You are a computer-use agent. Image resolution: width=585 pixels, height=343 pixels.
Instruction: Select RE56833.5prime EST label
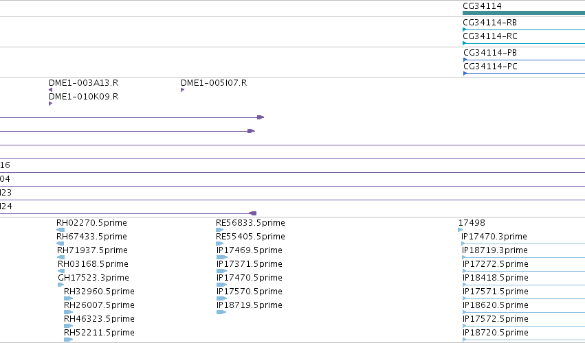click(x=250, y=223)
